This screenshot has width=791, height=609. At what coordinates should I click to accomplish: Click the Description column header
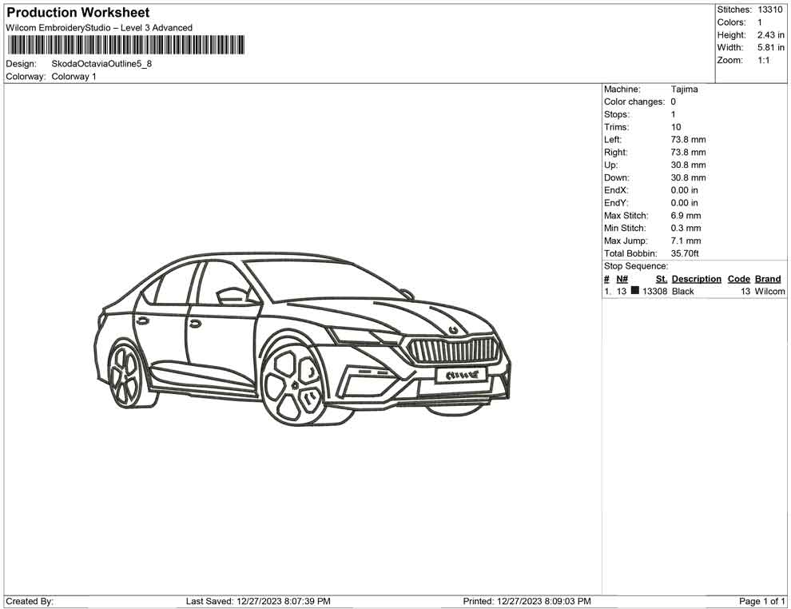point(696,278)
